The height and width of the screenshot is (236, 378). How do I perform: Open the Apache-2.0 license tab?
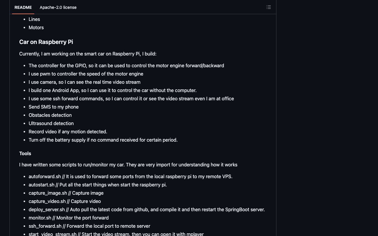pos(58,7)
